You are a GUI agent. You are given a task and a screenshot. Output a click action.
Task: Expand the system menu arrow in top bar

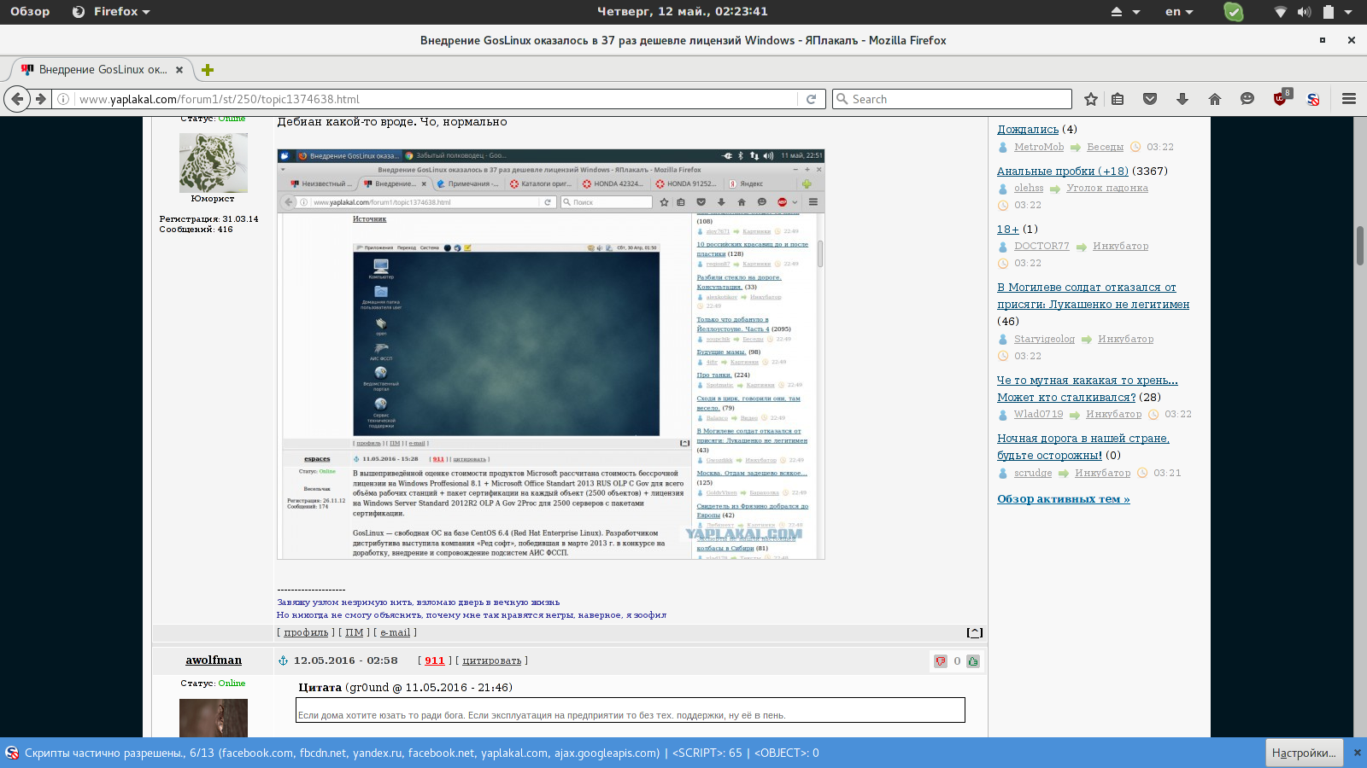pos(1349,12)
